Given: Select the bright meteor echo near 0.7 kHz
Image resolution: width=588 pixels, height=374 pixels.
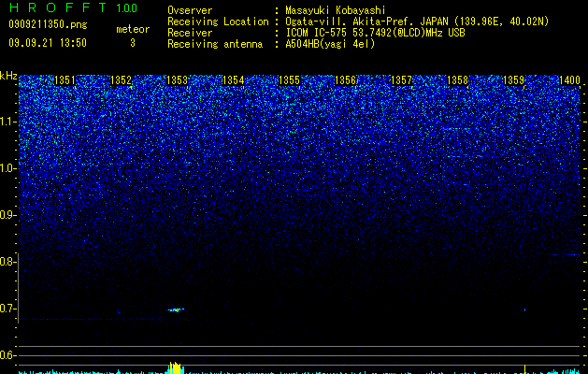Looking at the screenshot, I should [175, 309].
